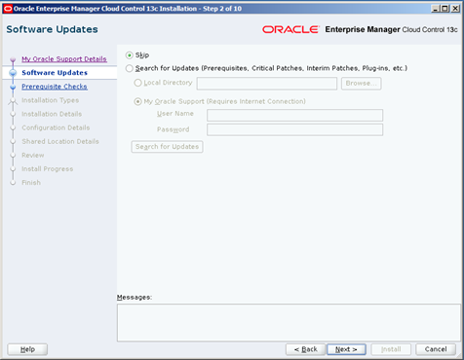Screen dimensions: 464x360
Task: Select the Local Directory radio button
Action: click(137, 83)
